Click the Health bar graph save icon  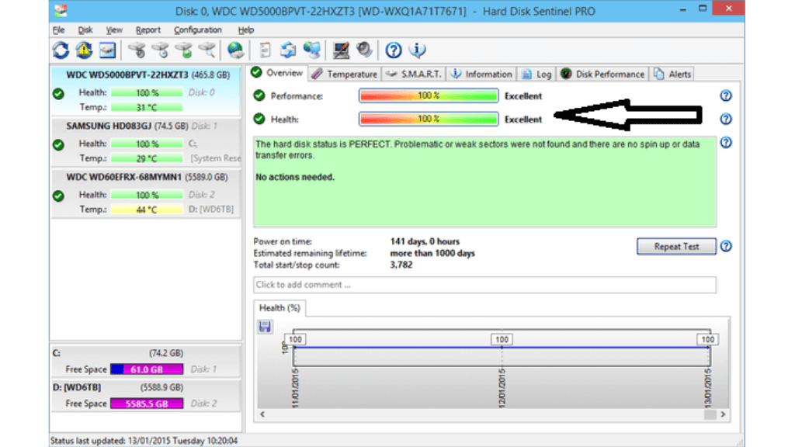point(265,327)
